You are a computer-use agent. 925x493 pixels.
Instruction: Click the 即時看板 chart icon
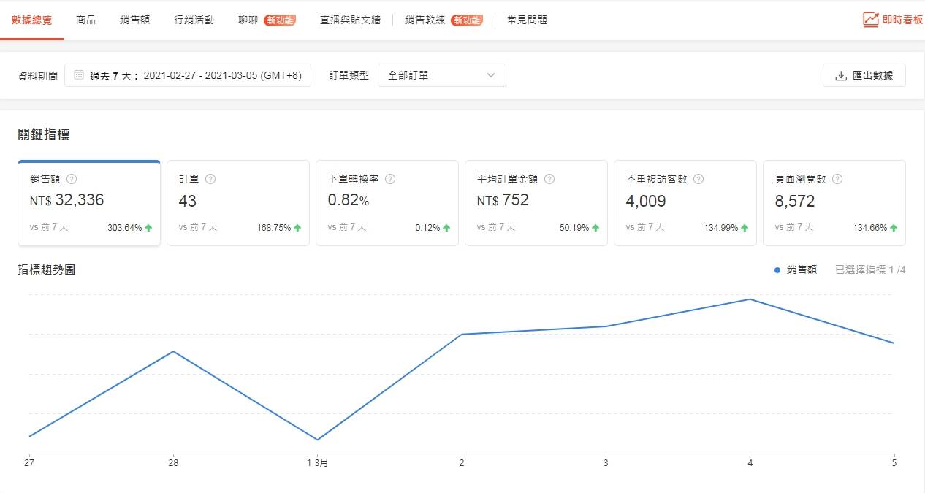[870, 20]
